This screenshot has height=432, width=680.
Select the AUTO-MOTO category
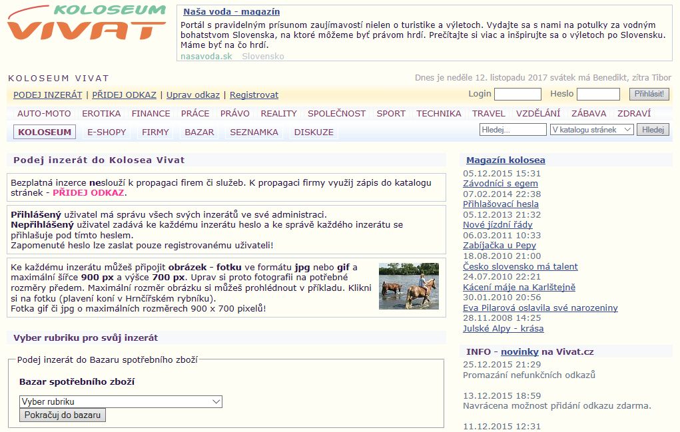[x=44, y=113]
